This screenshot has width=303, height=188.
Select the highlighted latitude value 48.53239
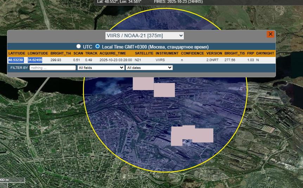coord(16,60)
